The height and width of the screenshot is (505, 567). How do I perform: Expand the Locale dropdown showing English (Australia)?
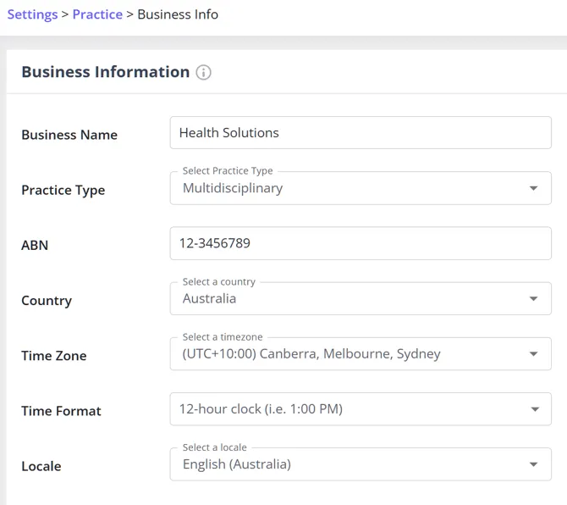[x=361, y=464]
